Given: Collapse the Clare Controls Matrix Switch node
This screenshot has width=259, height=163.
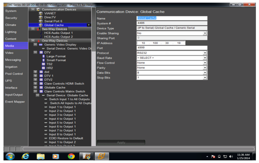Looking at the screenshot, I should [36, 91].
